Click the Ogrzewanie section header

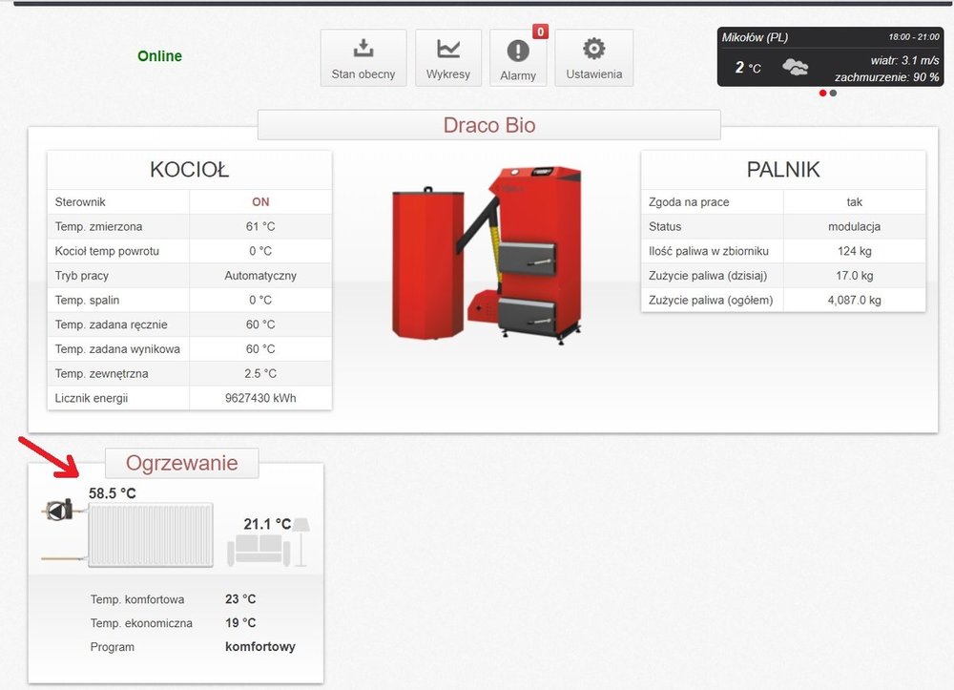pos(181,464)
